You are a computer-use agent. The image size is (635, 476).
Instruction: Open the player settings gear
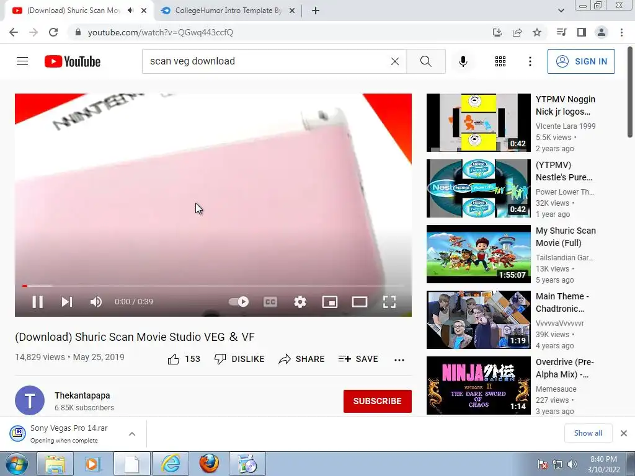click(300, 302)
